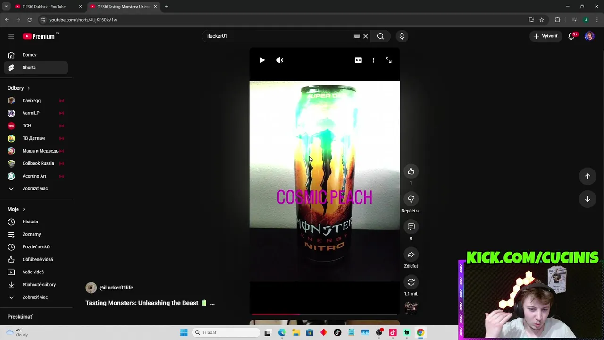Play the paused Short video
Image resolution: width=604 pixels, height=340 pixels.
point(262,60)
